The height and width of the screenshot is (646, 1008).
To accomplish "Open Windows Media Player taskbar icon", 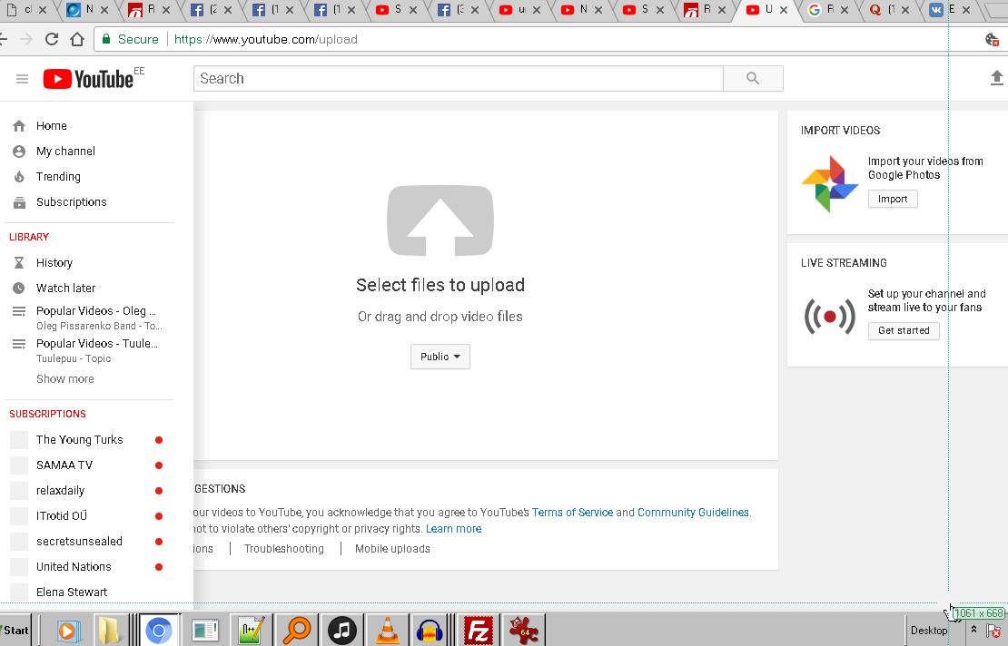I will coord(67,631).
